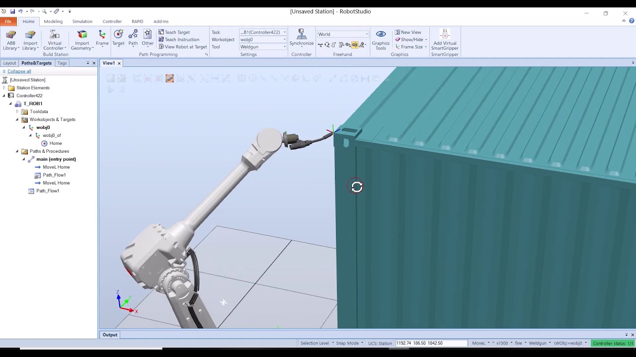Switch to the Controller ribbon tab
This screenshot has width=636, height=357.
(112, 21)
